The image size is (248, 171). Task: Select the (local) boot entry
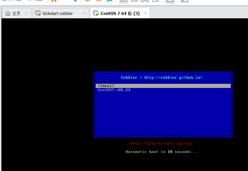(163, 86)
